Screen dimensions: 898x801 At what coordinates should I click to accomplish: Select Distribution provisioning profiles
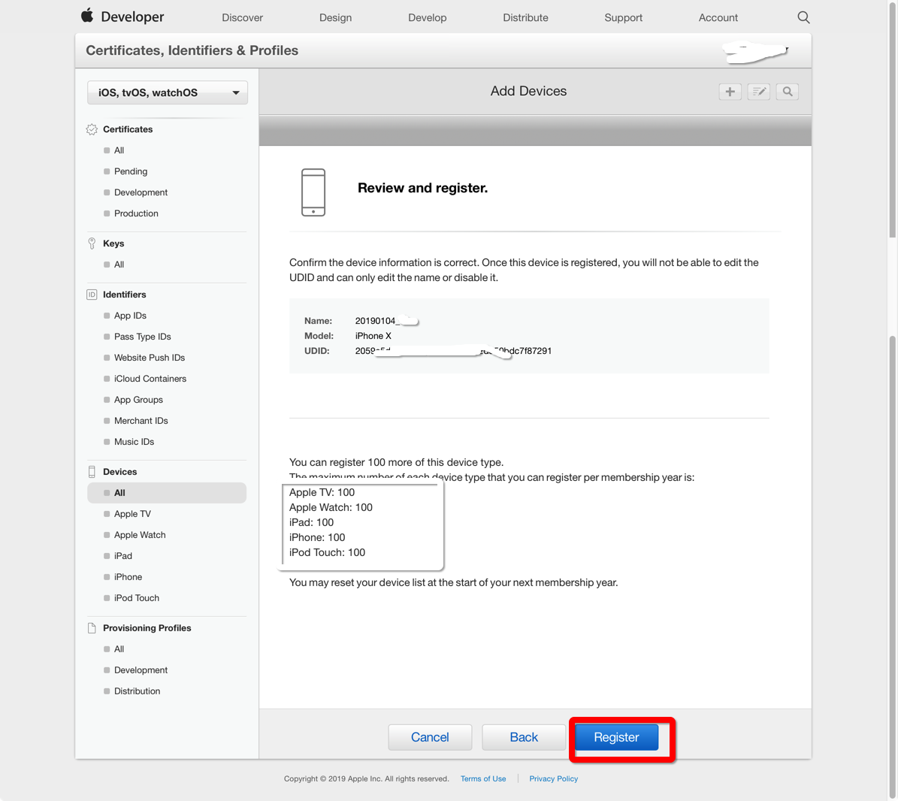(x=137, y=691)
